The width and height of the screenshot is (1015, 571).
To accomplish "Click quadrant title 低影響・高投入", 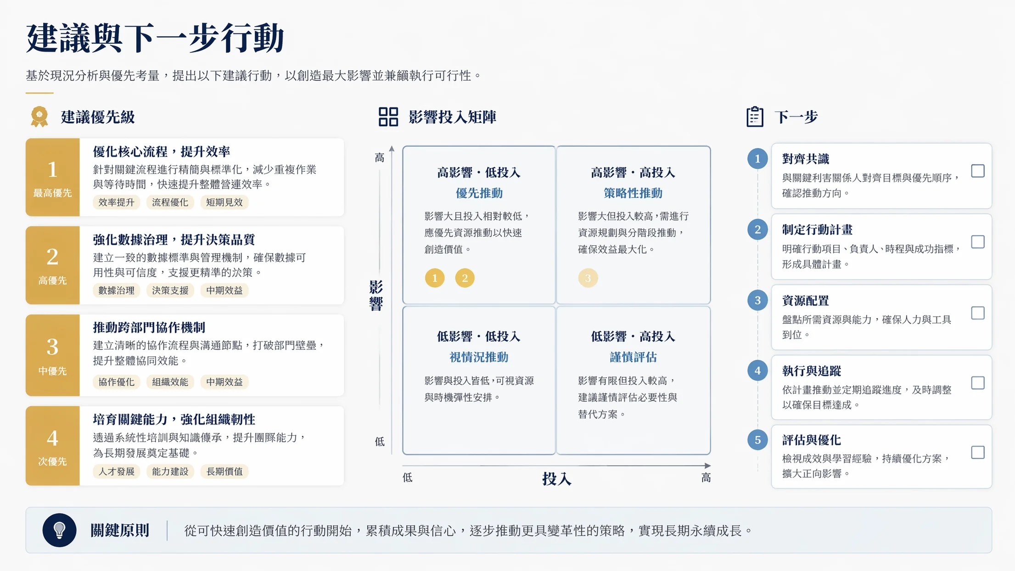I will pos(633,336).
